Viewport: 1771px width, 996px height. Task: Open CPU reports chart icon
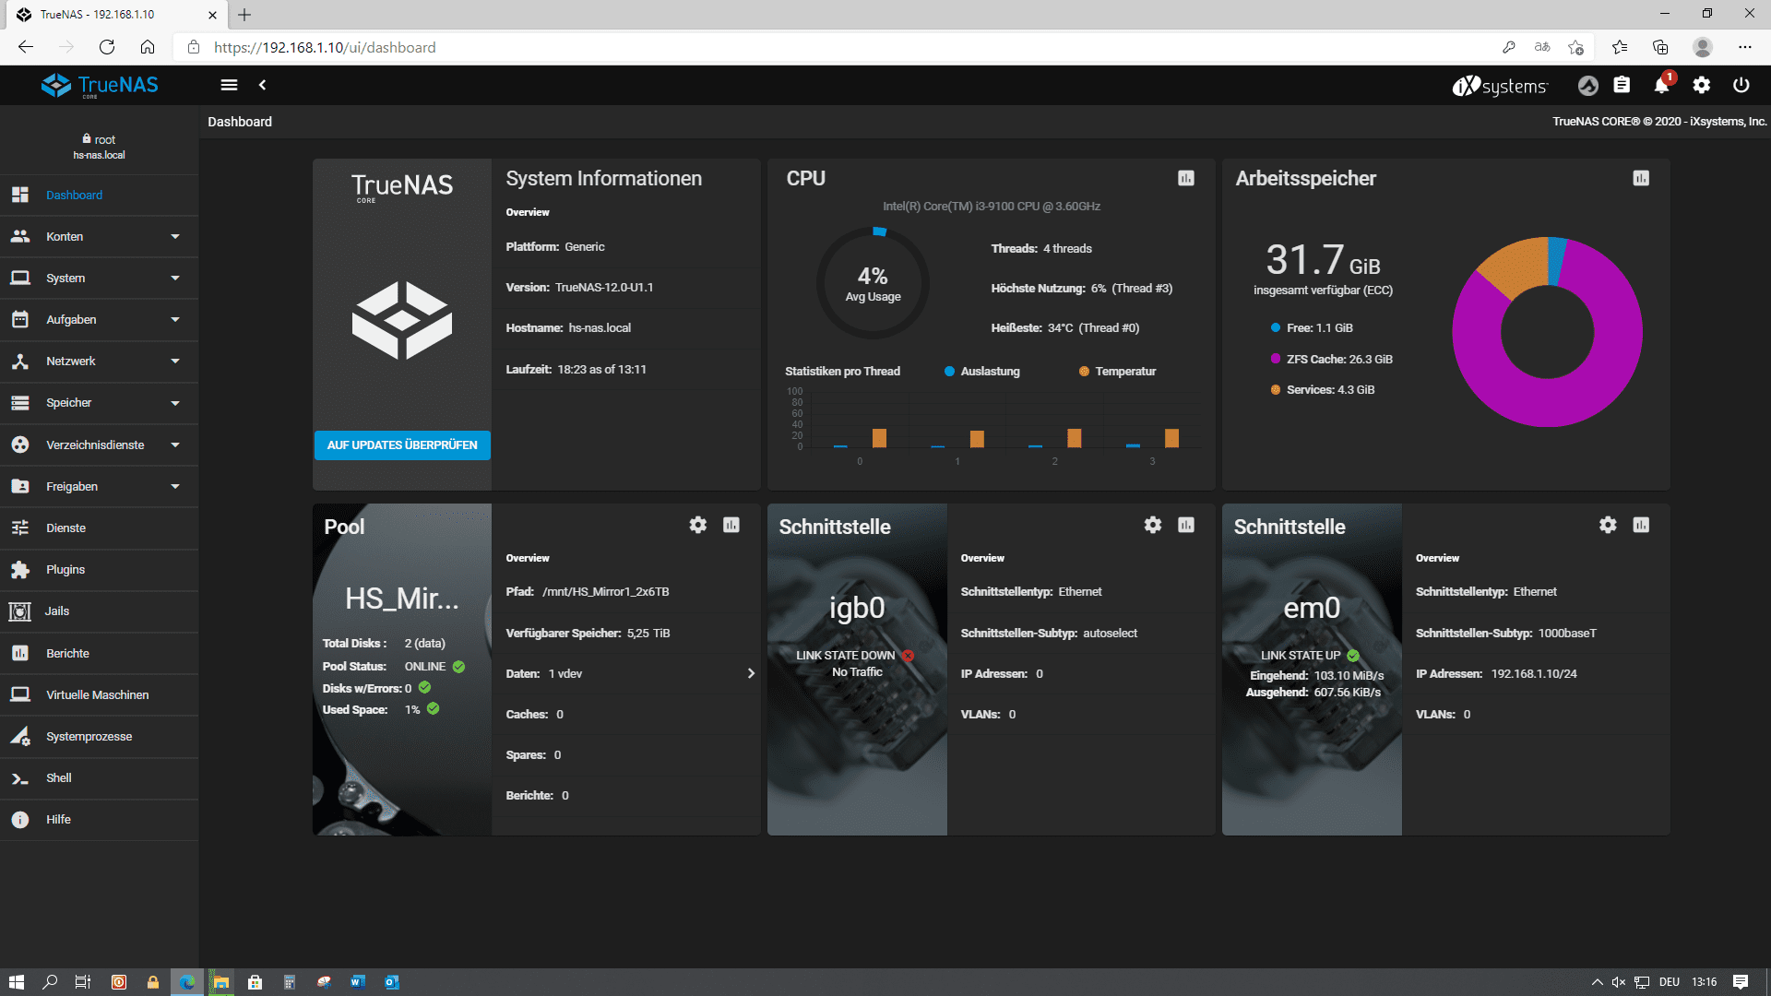click(1186, 178)
